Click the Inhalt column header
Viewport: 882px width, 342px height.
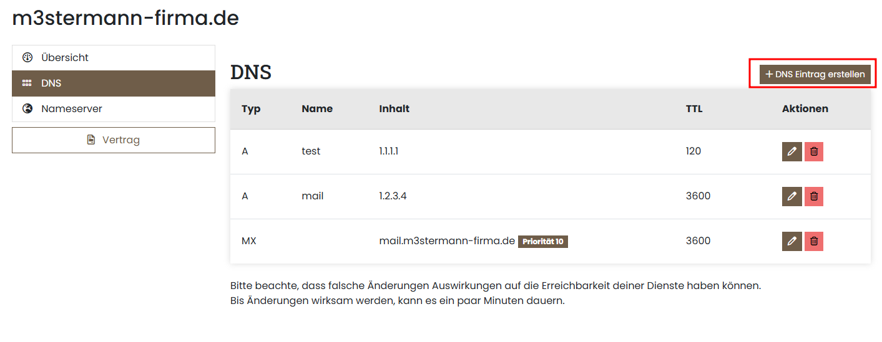coord(394,108)
